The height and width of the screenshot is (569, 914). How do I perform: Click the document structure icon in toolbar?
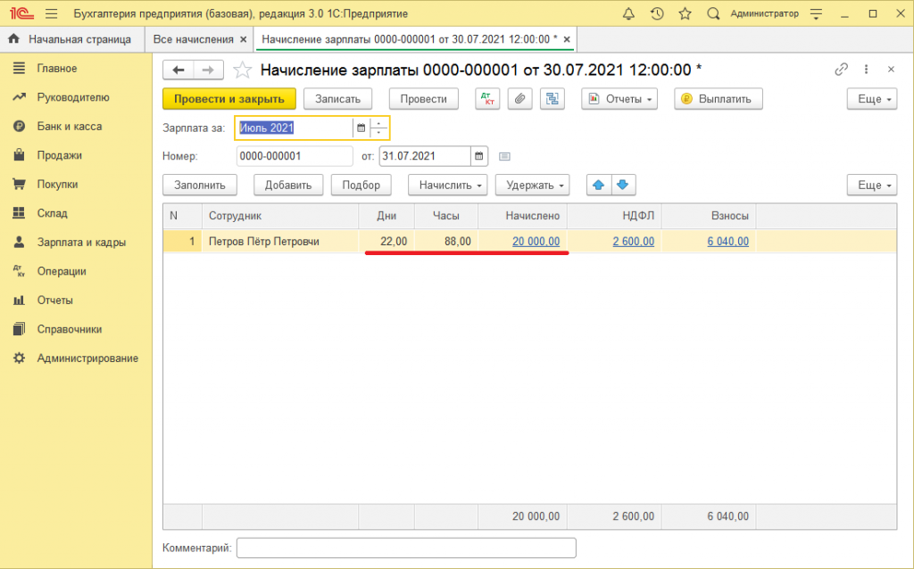[x=553, y=99]
